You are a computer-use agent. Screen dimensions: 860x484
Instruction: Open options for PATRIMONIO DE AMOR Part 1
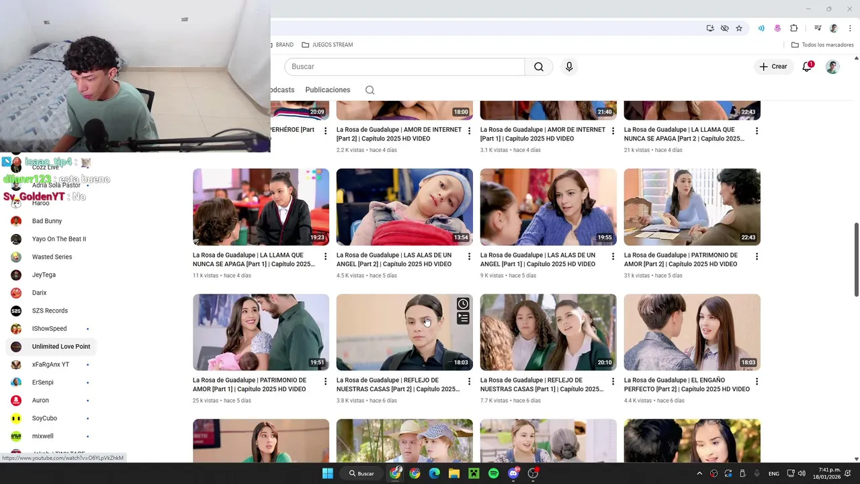click(x=325, y=381)
